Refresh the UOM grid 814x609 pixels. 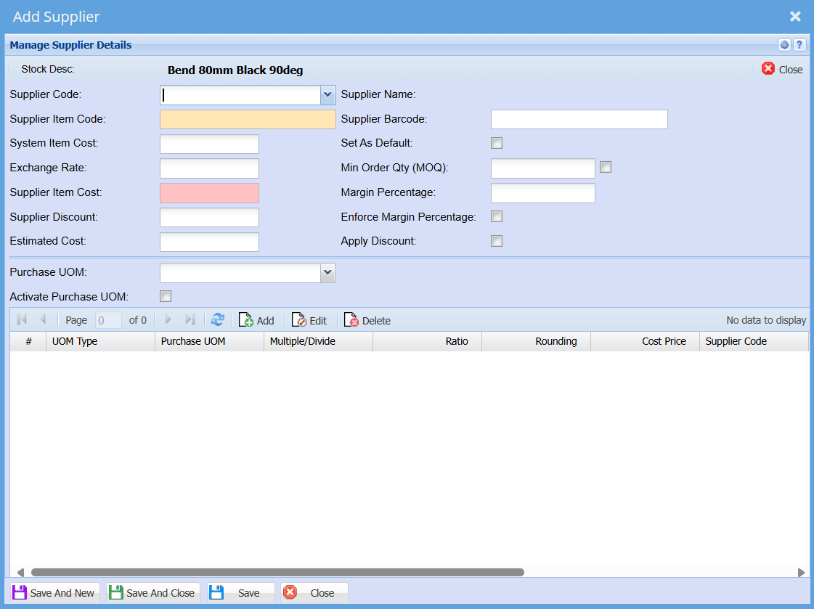click(218, 319)
